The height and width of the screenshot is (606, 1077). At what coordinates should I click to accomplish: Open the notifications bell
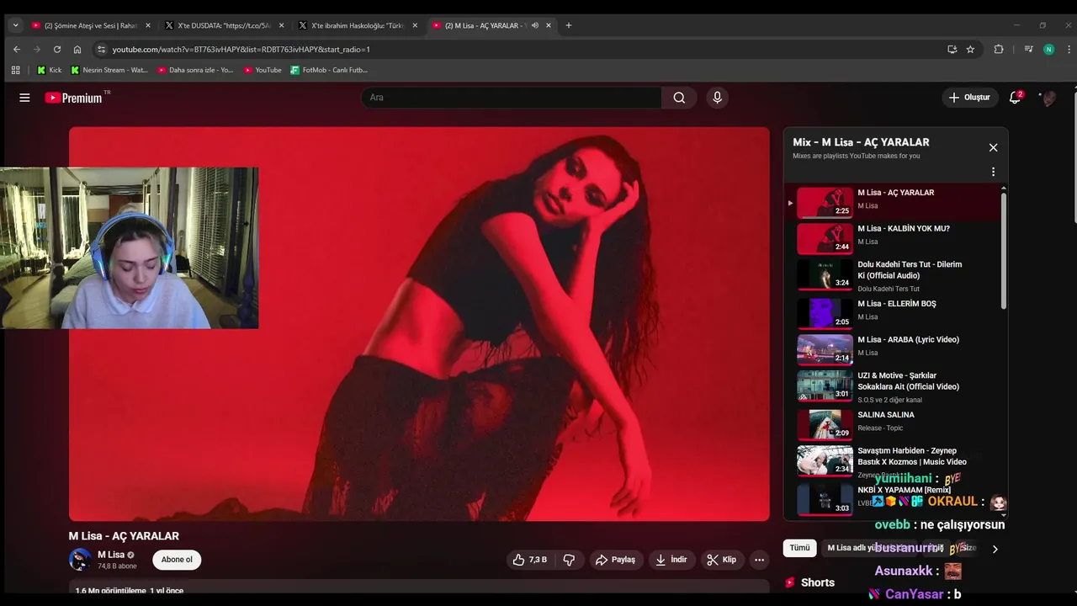point(1015,98)
